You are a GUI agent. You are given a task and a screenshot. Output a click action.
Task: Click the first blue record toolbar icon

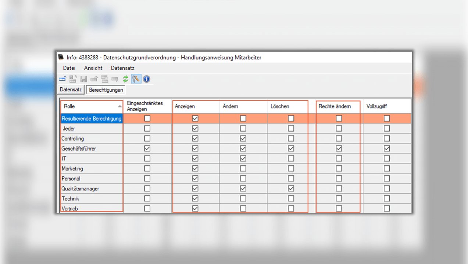(x=62, y=79)
